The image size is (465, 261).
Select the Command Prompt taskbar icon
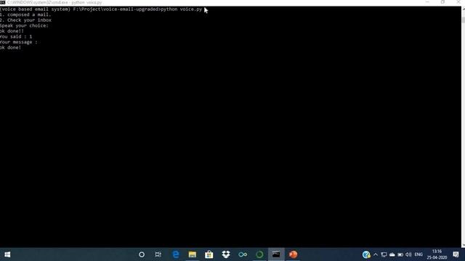pos(276,254)
